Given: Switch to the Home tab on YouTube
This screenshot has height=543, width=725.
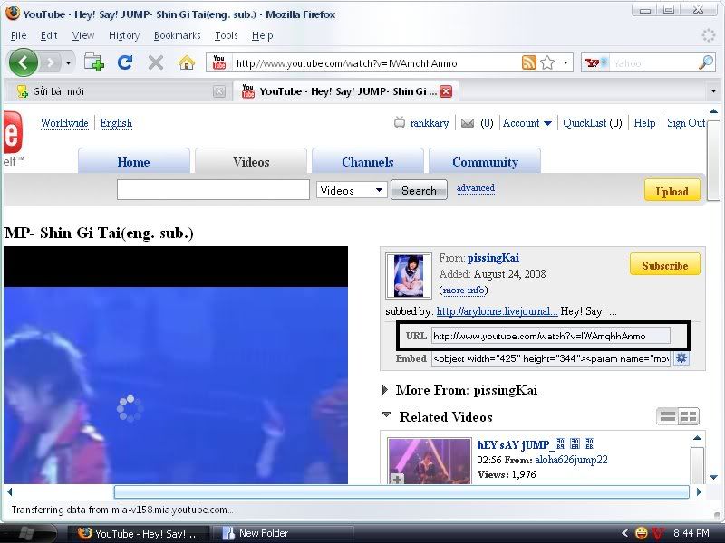Looking at the screenshot, I should click(x=133, y=162).
